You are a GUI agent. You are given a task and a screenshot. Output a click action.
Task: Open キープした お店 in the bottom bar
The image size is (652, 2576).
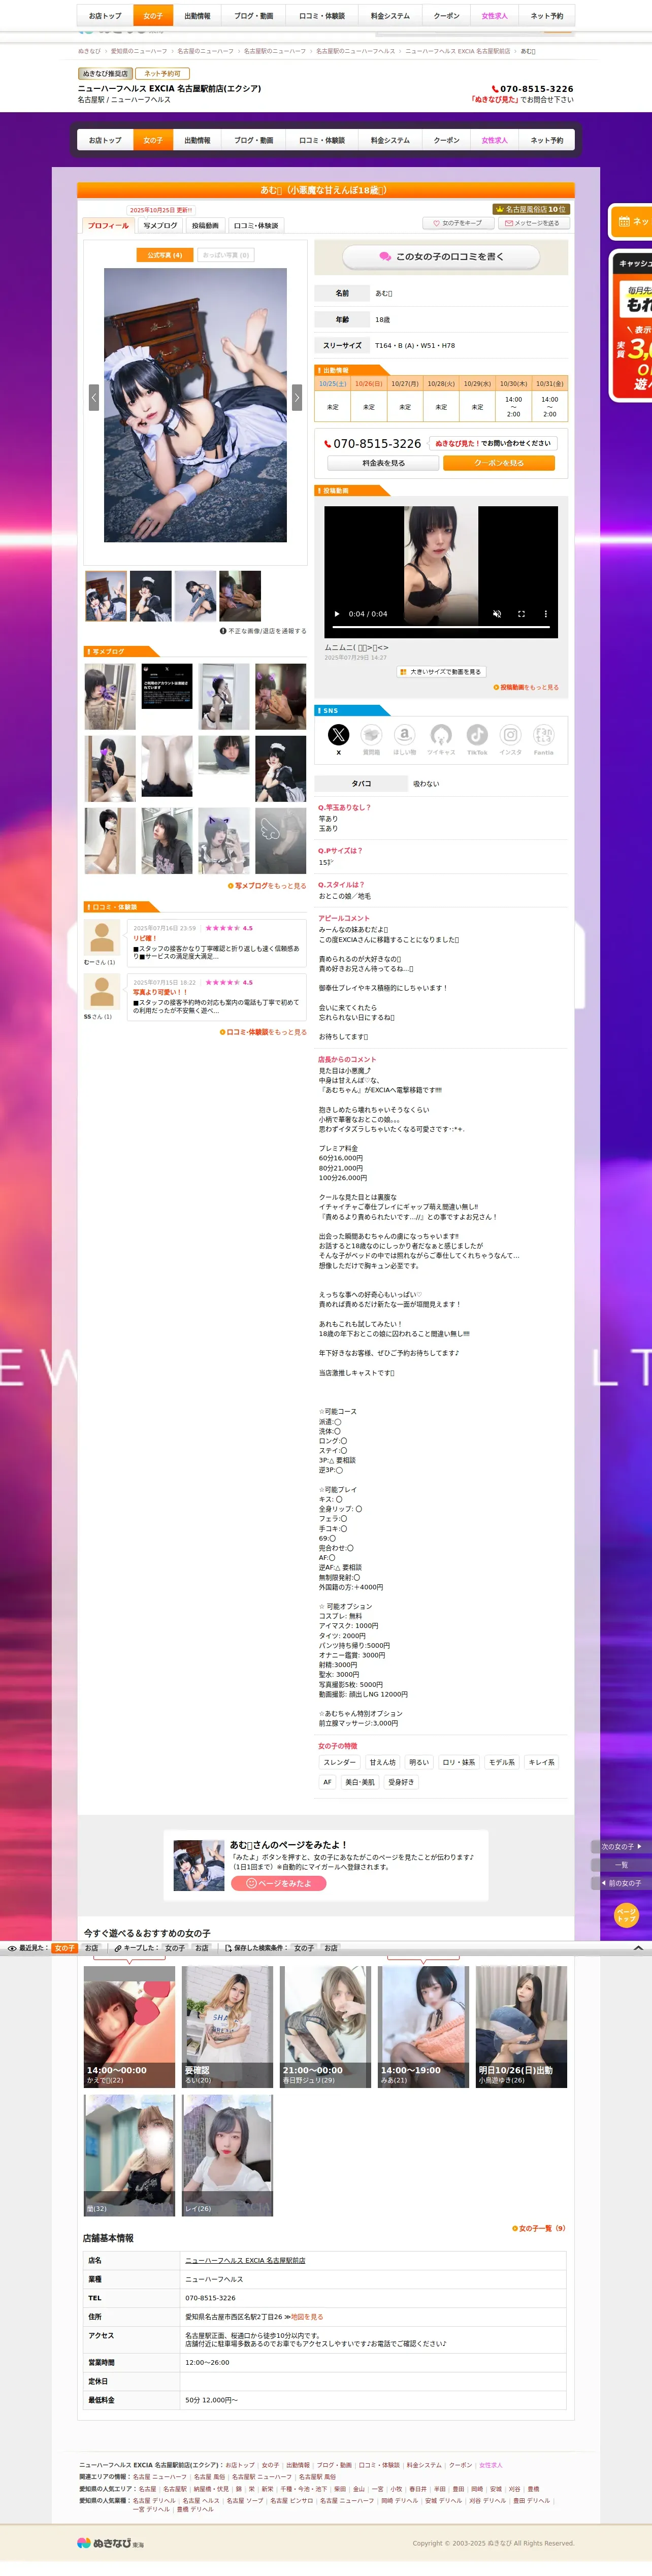coord(201,1948)
